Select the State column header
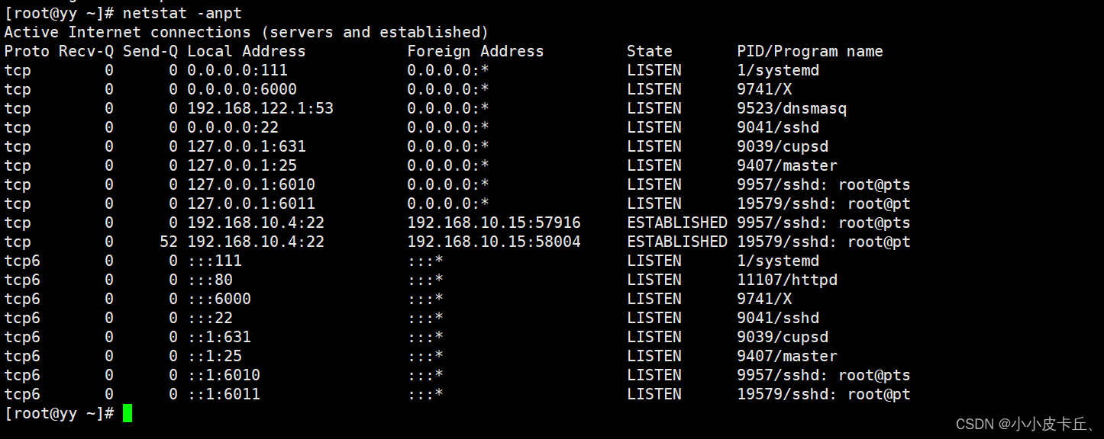The image size is (1104, 439). pos(649,50)
